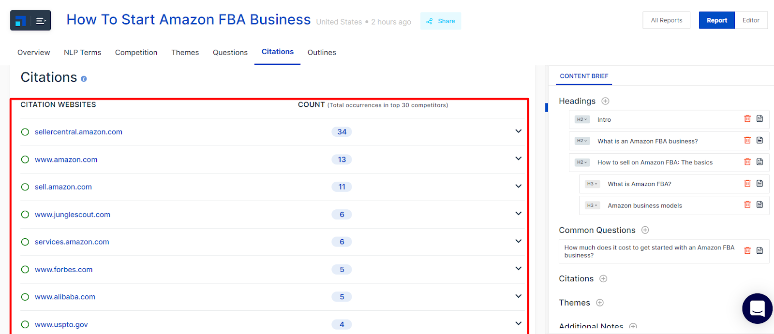Switch to Editor view
The width and height of the screenshot is (774, 334).
pyautogui.click(x=751, y=20)
